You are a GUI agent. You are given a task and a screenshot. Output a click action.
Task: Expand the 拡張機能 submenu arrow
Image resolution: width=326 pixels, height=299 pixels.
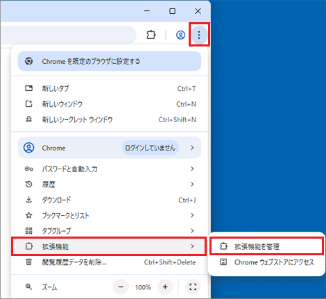pyautogui.click(x=192, y=246)
